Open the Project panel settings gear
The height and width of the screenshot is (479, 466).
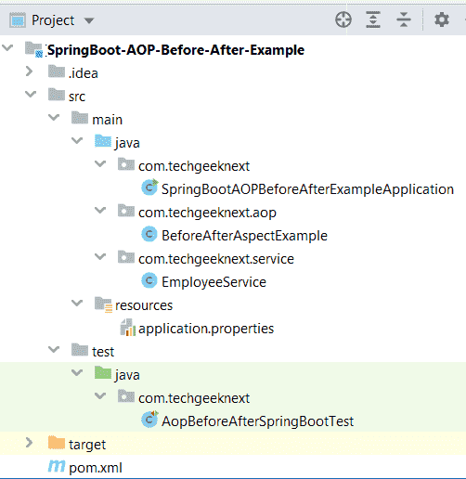point(442,20)
